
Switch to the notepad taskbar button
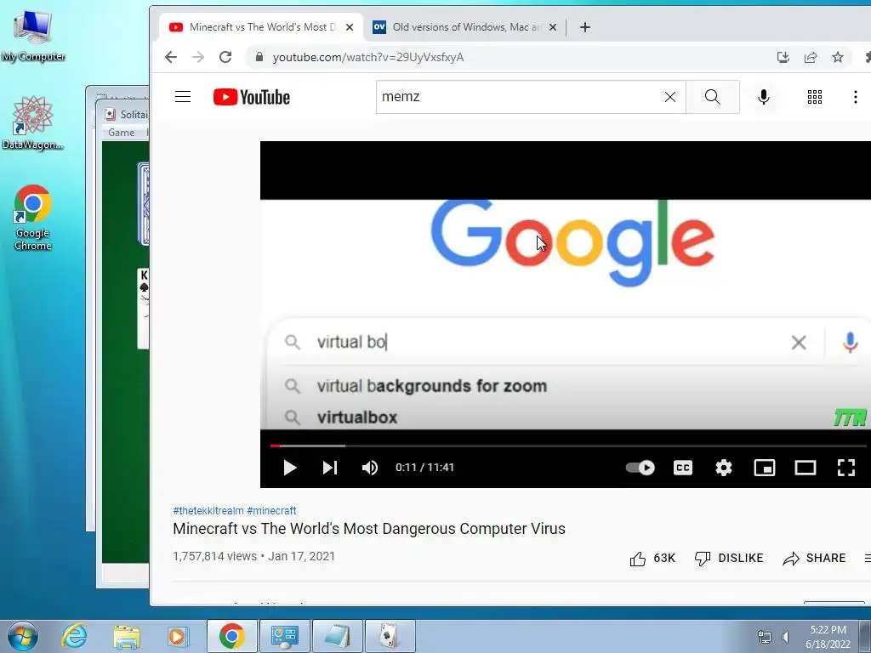[x=337, y=636]
